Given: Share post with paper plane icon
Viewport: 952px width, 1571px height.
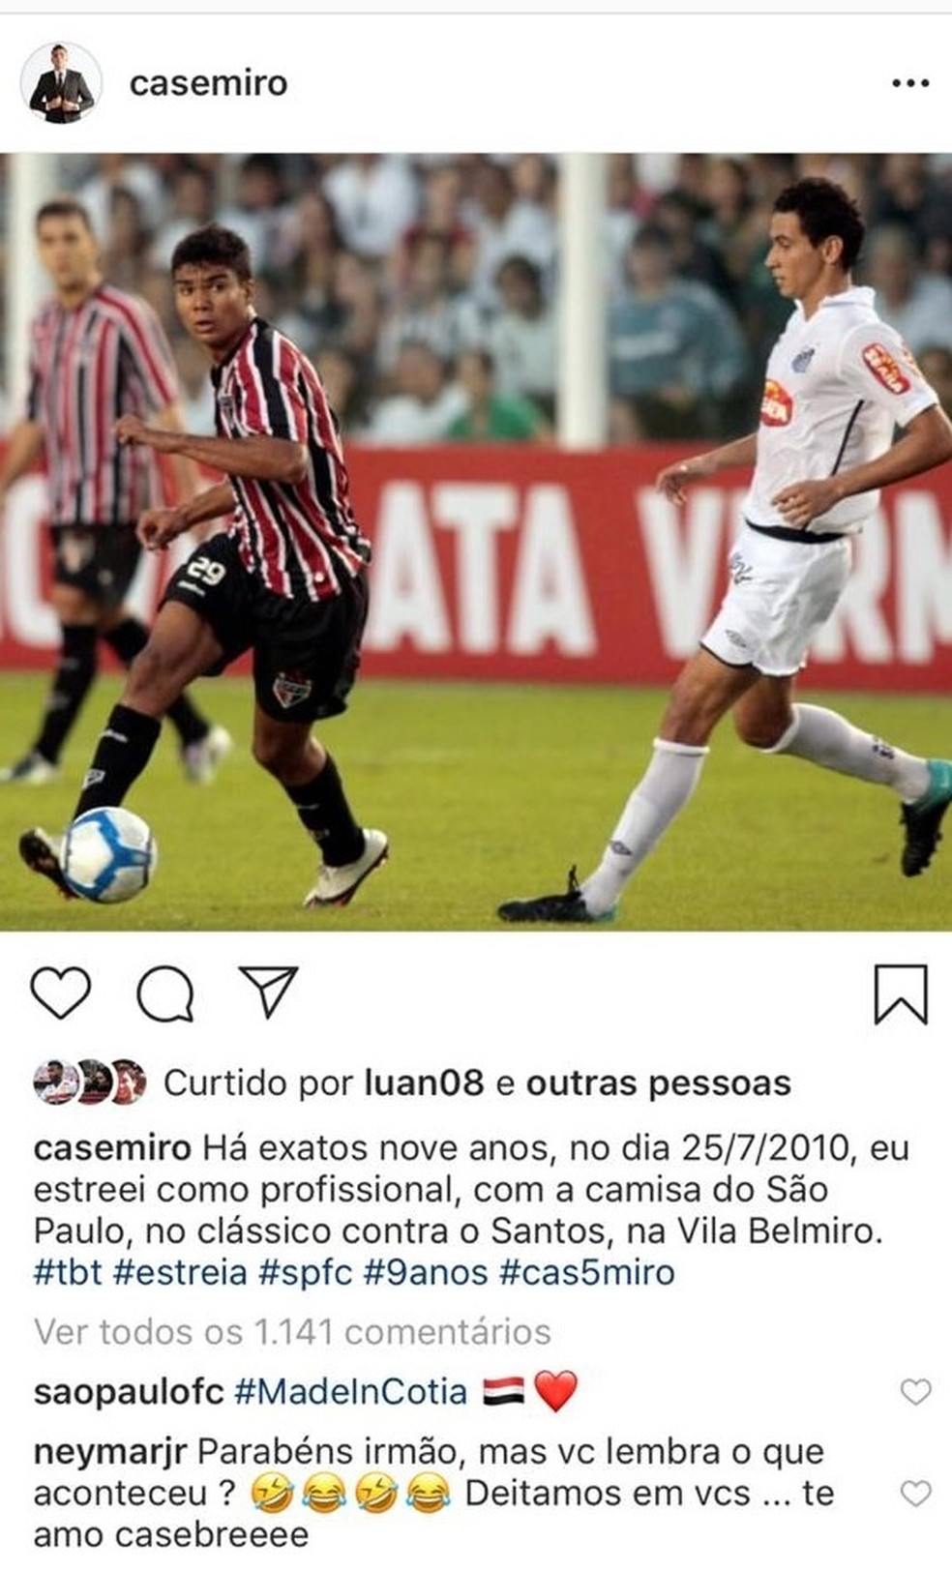Looking at the screenshot, I should click(x=268, y=992).
